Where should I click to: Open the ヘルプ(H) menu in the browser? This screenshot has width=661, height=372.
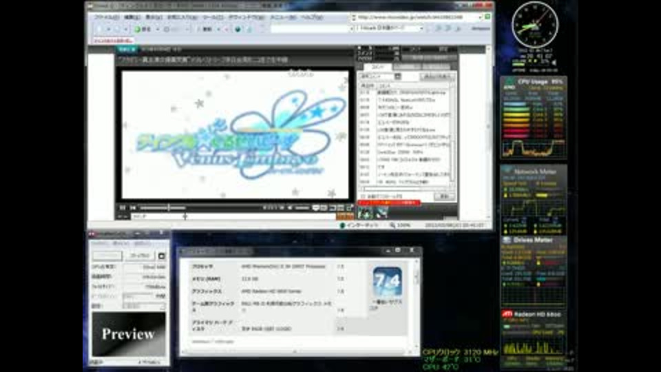[311, 17]
